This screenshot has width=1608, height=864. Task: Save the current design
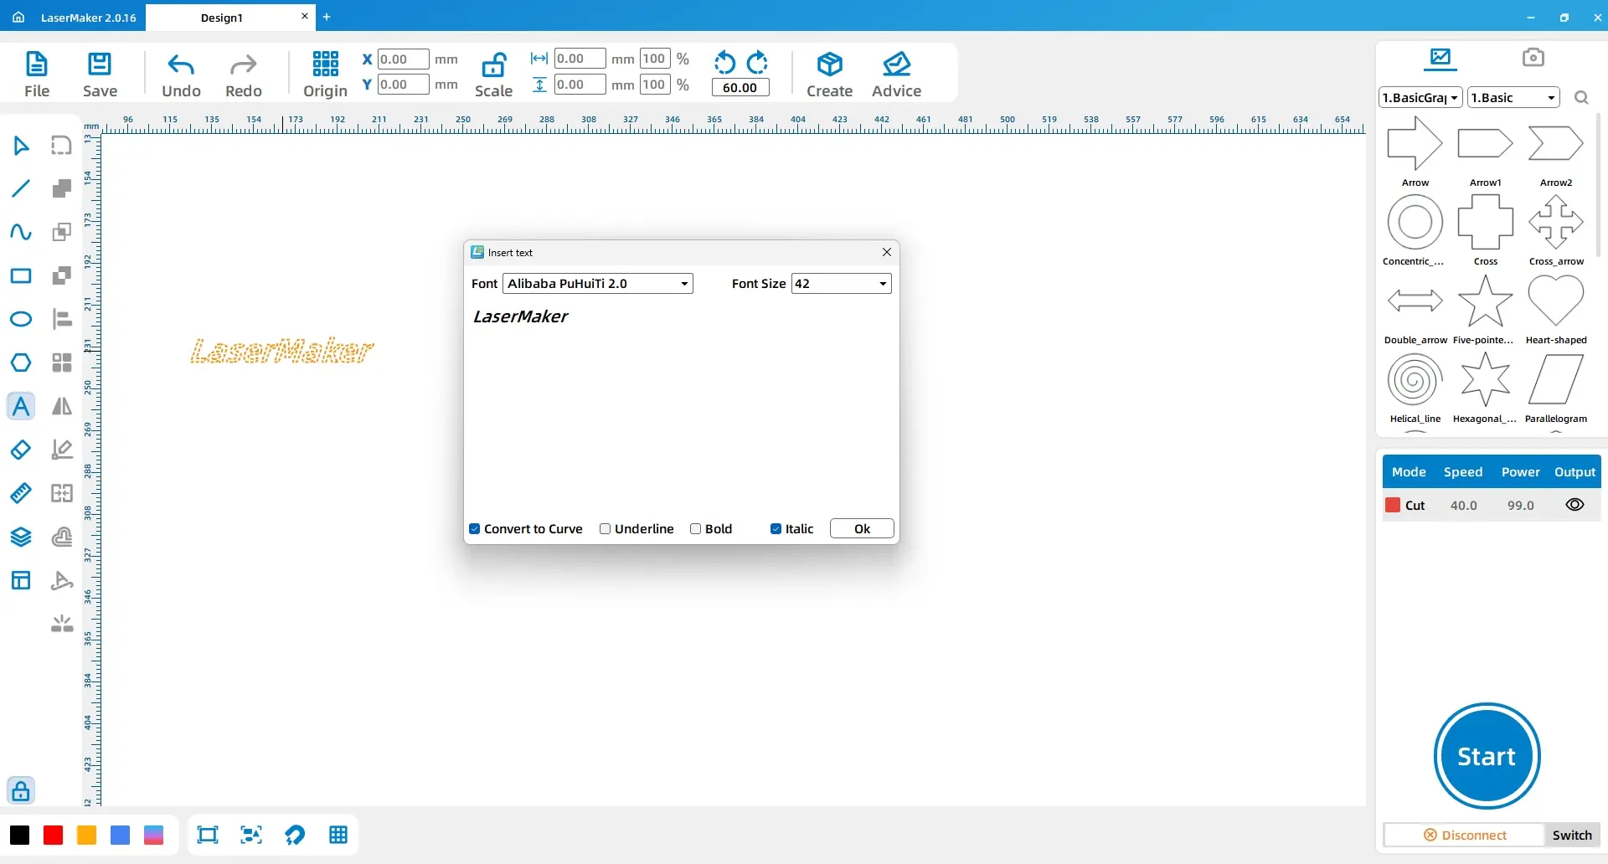(x=100, y=75)
